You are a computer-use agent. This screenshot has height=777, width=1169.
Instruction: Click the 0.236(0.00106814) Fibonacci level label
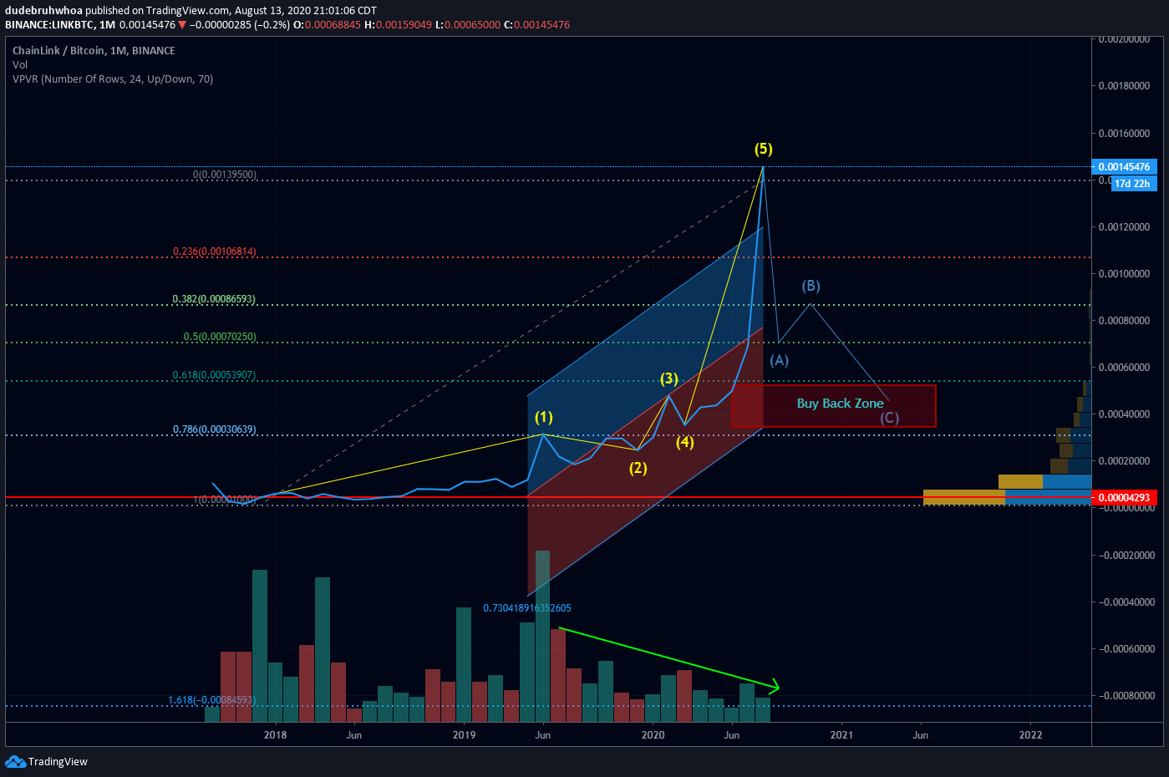click(215, 251)
